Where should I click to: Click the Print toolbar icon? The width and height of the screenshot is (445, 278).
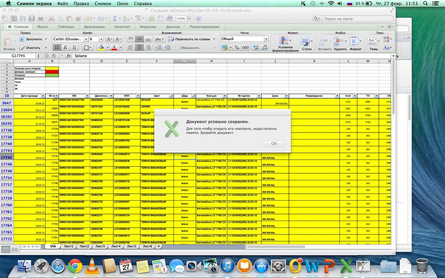pos(40,18)
